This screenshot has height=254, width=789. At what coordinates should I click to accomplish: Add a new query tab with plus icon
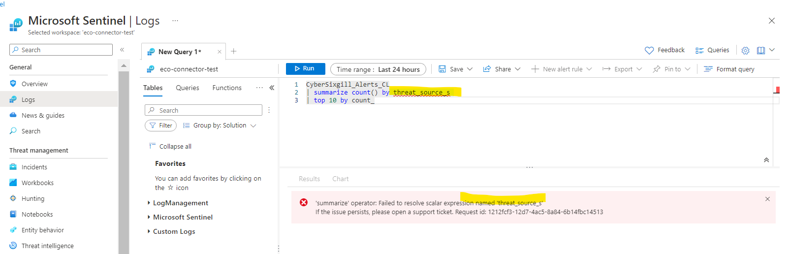coord(234,51)
